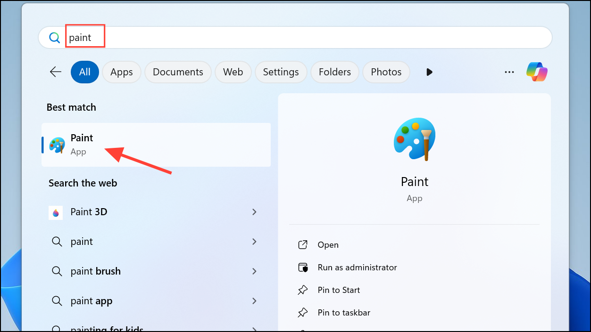The width and height of the screenshot is (591, 332).
Task: Switch to the Photos filter tab
Action: 386,72
